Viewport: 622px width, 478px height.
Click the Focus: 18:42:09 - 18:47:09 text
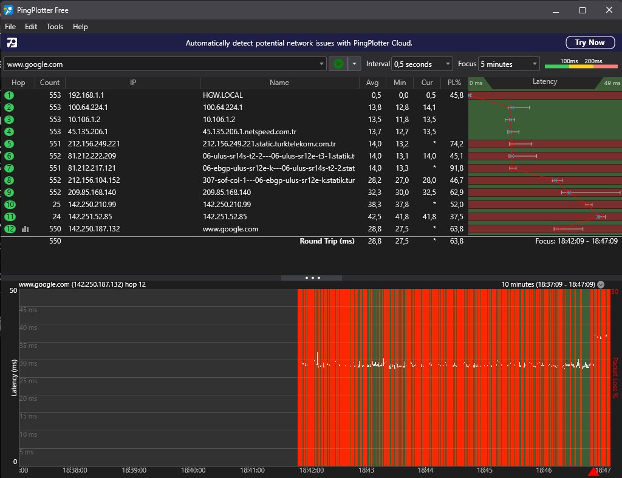576,241
